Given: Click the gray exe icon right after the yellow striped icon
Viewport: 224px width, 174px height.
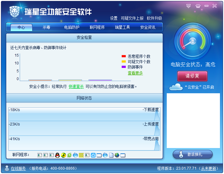Looking at the screenshot, I should click(87, 155).
